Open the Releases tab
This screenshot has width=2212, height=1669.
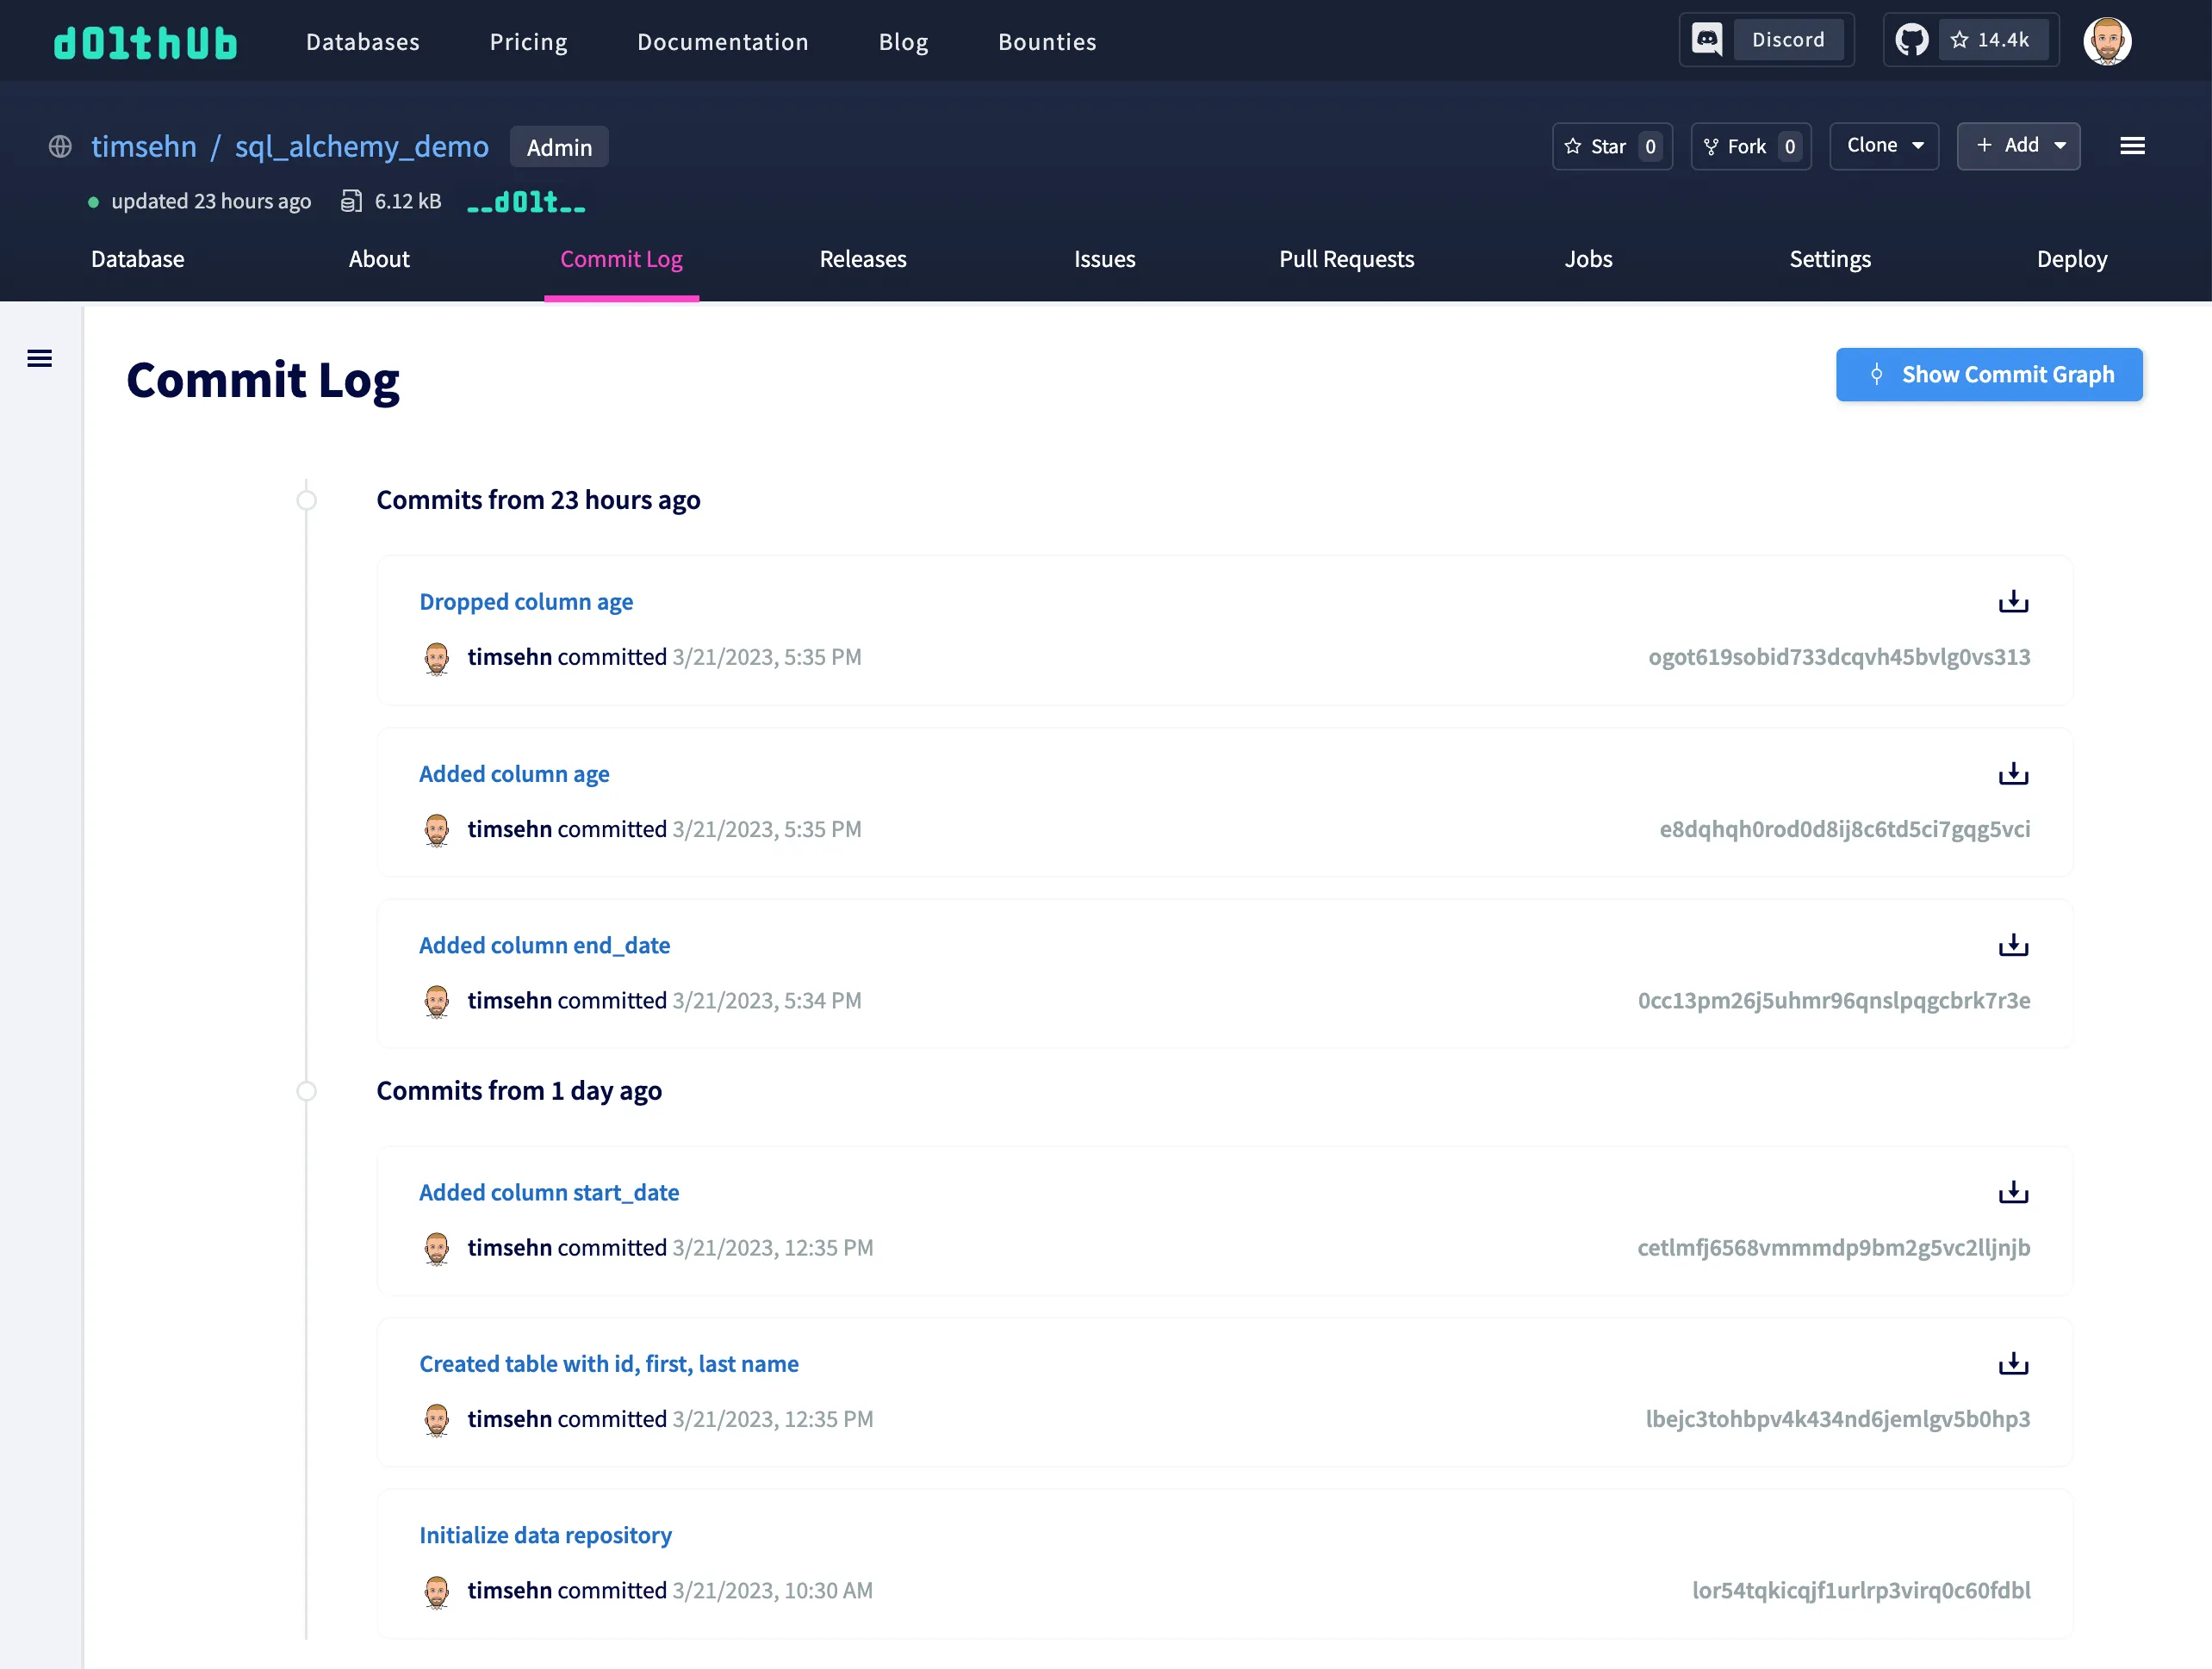(x=862, y=259)
